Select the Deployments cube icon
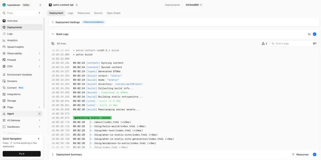 [4, 27]
